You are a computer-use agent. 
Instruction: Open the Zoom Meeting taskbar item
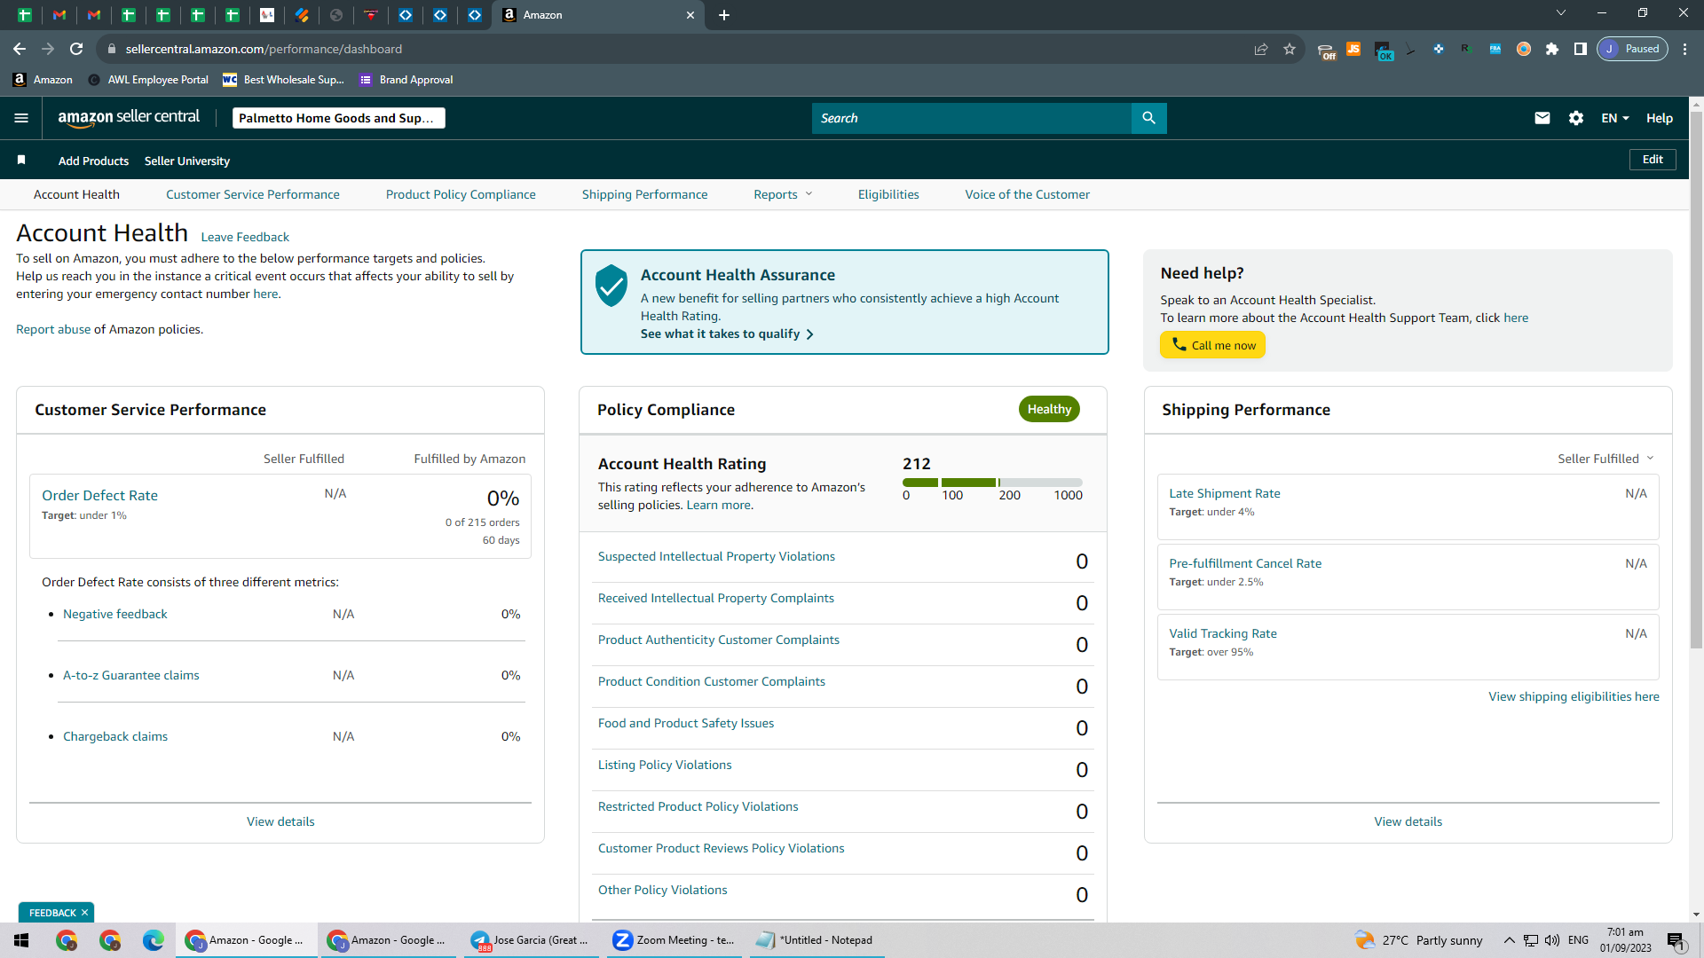point(676,940)
